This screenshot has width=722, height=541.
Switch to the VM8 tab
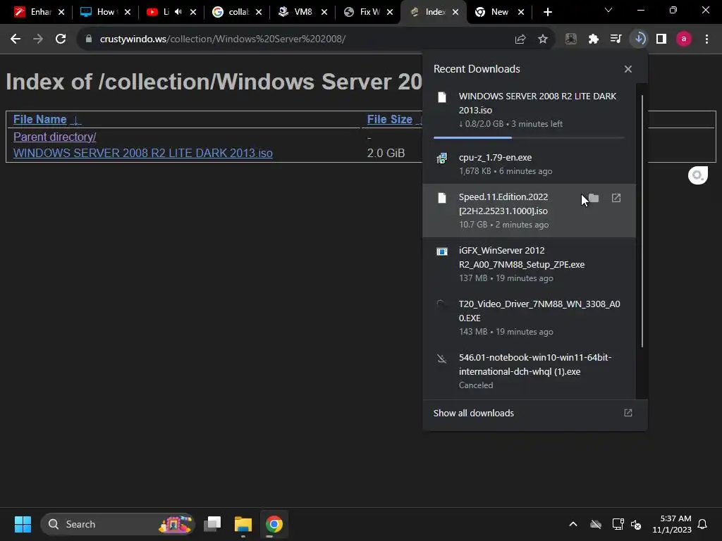click(x=302, y=12)
